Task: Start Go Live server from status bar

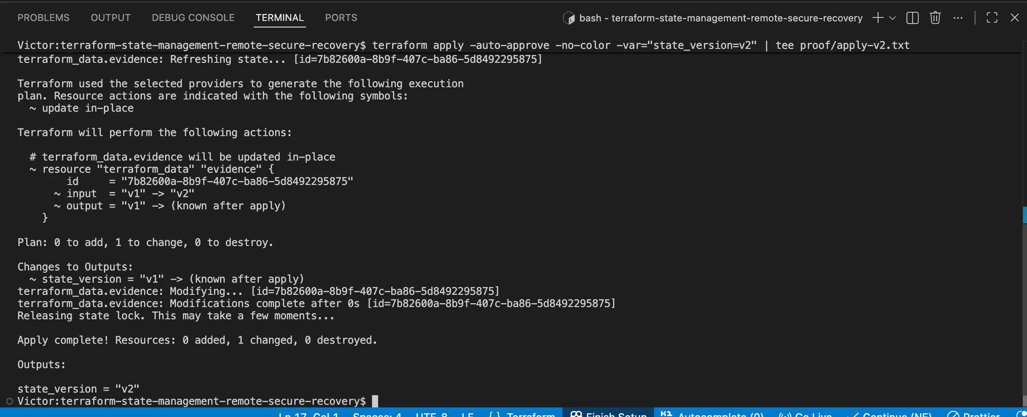Action: [805, 413]
